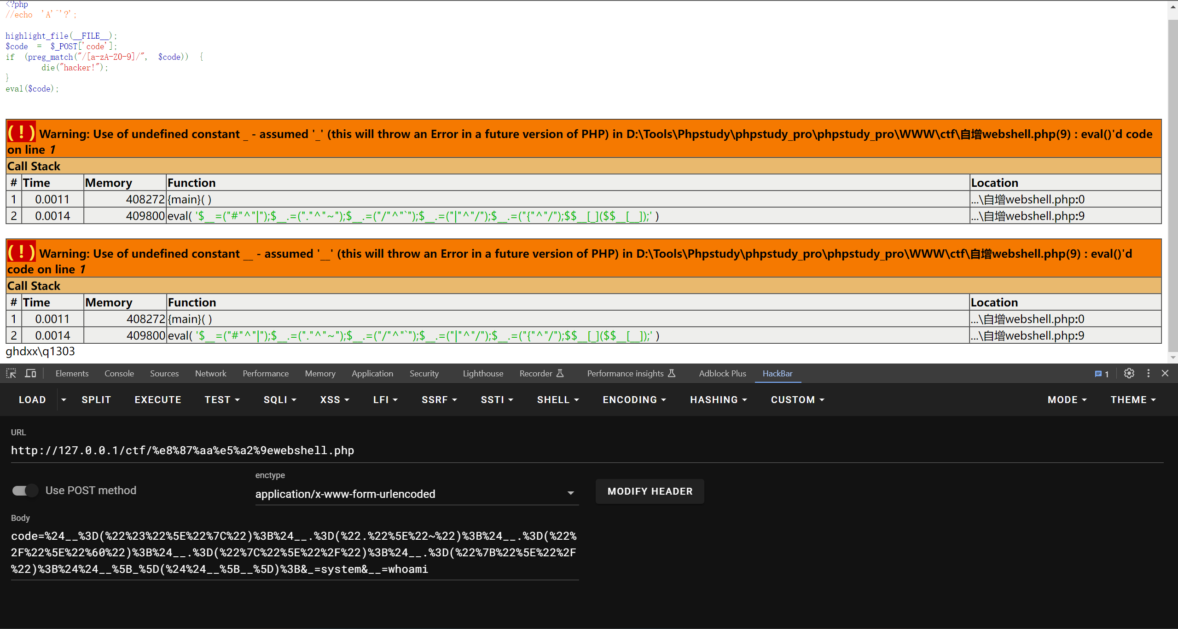Click into the URL input field
This screenshot has width=1178, height=629.
click(x=587, y=450)
